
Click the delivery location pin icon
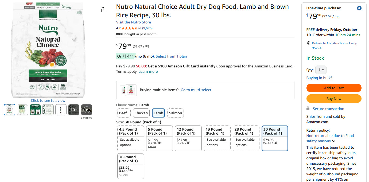coord(309,43)
